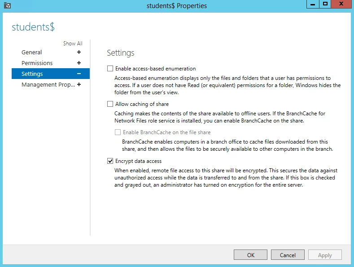The width and height of the screenshot is (354, 267).
Task: Open Management Properties page in the sidebar
Action: coord(48,84)
